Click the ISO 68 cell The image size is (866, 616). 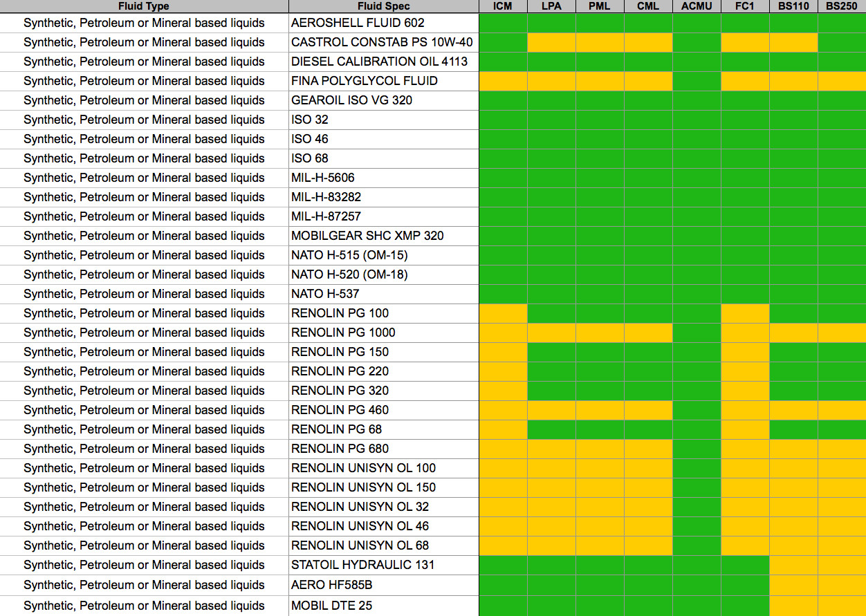[384, 158]
